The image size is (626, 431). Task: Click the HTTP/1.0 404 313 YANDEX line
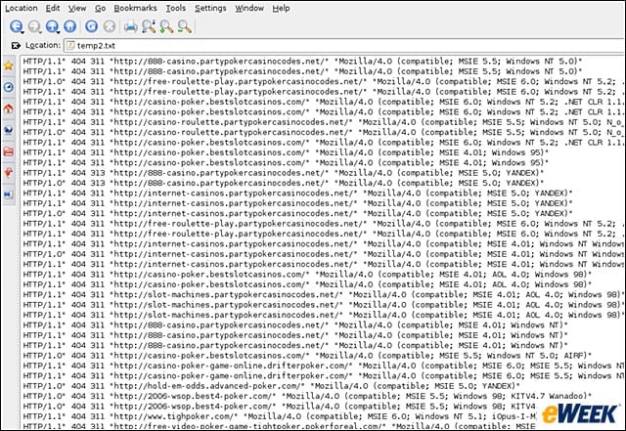[x=283, y=183]
